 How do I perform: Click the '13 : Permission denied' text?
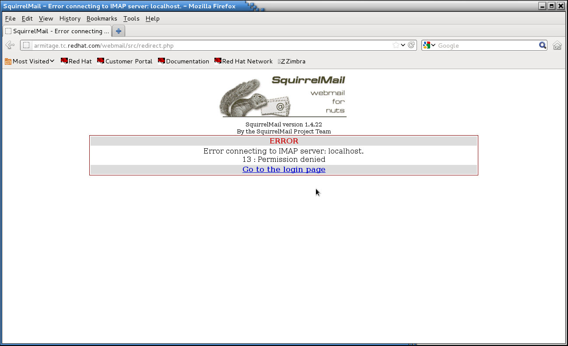pyautogui.click(x=284, y=159)
